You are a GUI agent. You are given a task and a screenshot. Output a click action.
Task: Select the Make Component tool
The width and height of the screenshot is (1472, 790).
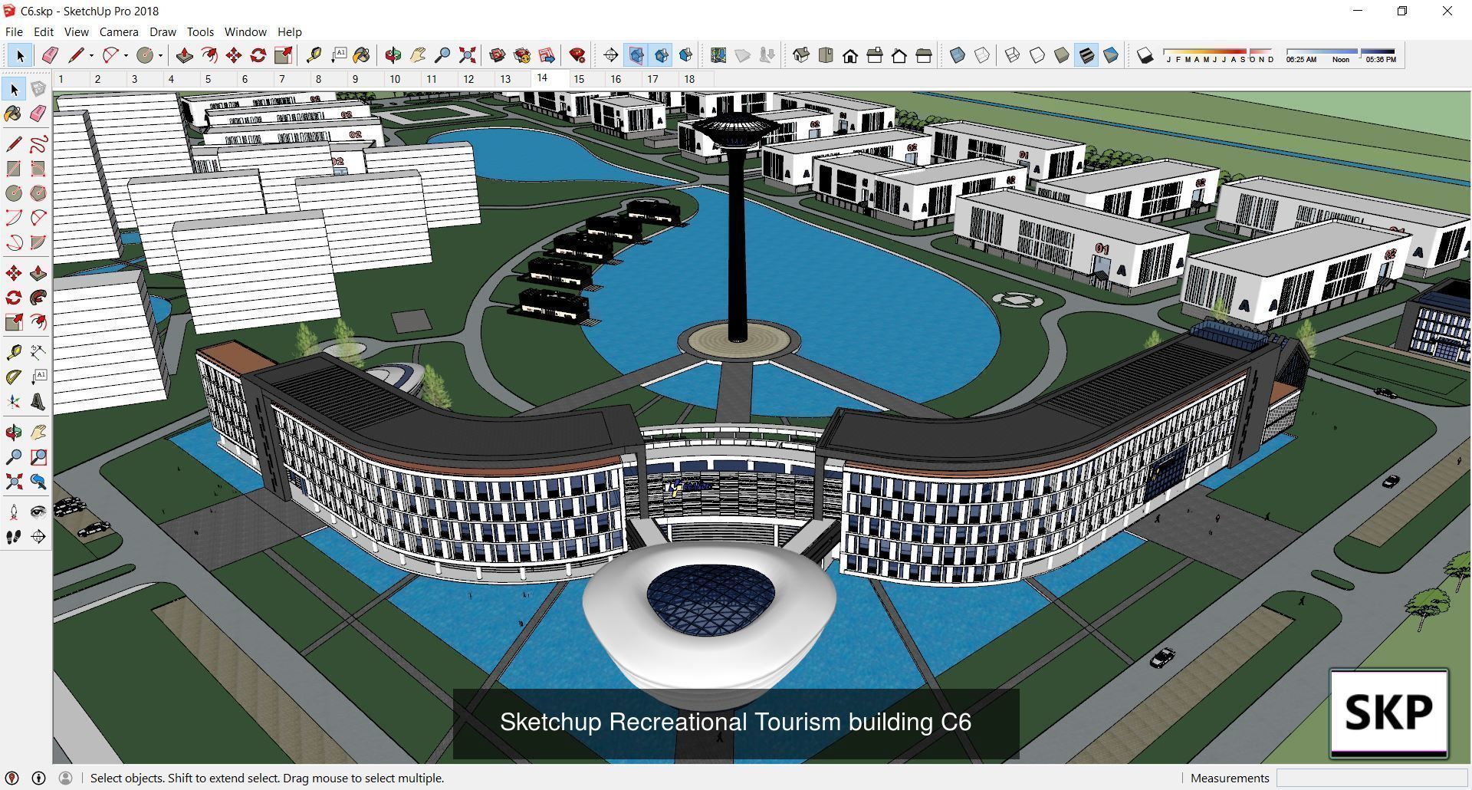coord(38,89)
